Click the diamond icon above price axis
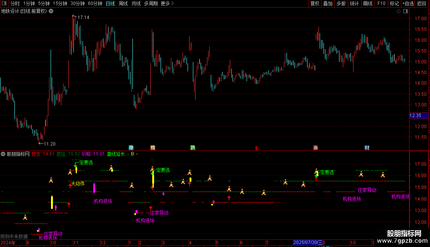The image size is (430, 247). pos(399,11)
